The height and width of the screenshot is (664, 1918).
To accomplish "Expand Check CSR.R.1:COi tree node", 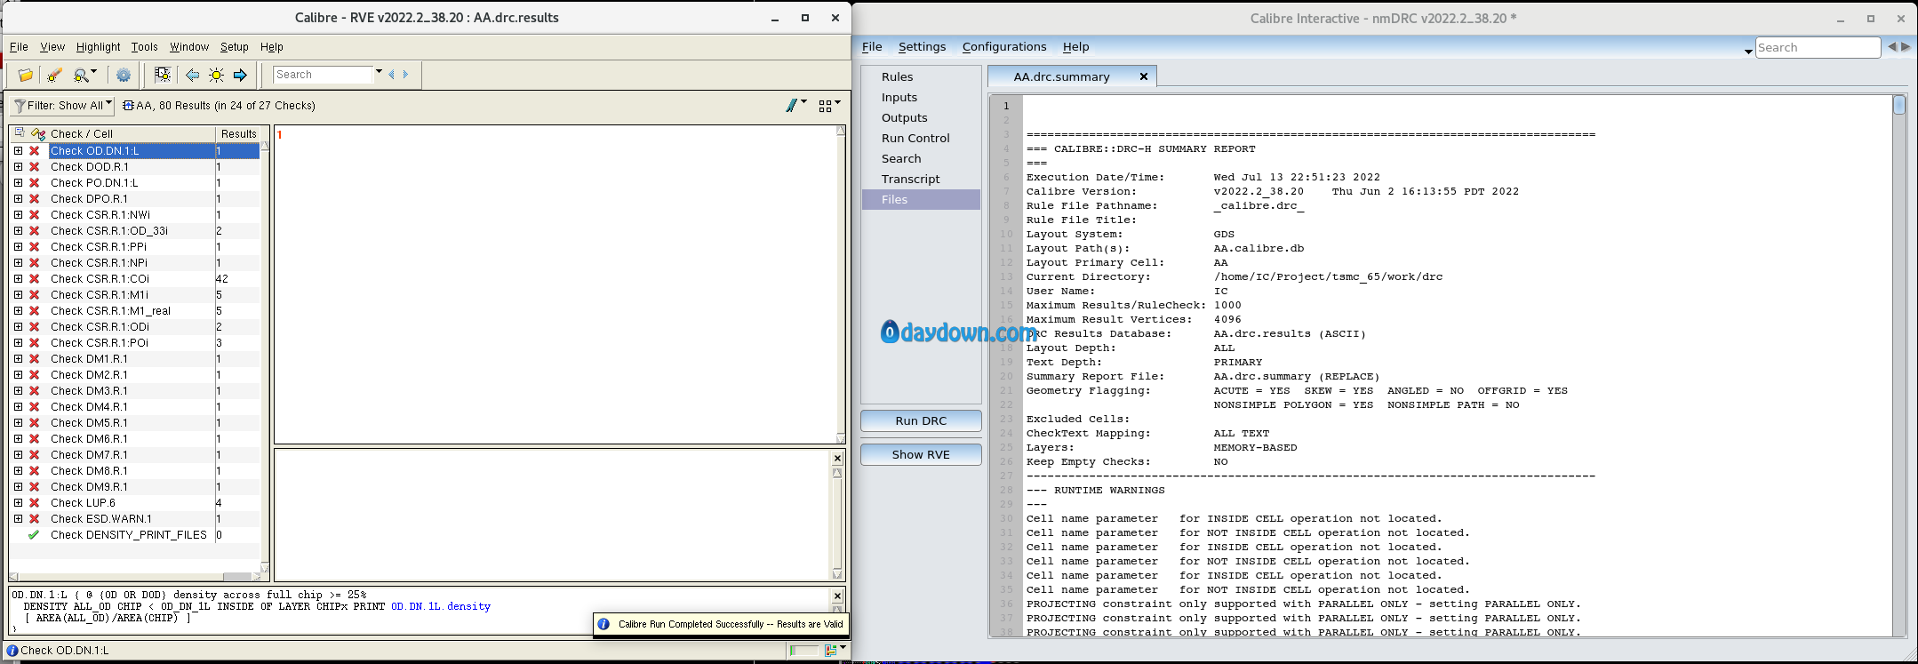I will (x=18, y=279).
